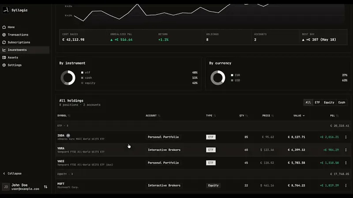
Task: Click the Investments chart icon
Action: (x=4, y=50)
